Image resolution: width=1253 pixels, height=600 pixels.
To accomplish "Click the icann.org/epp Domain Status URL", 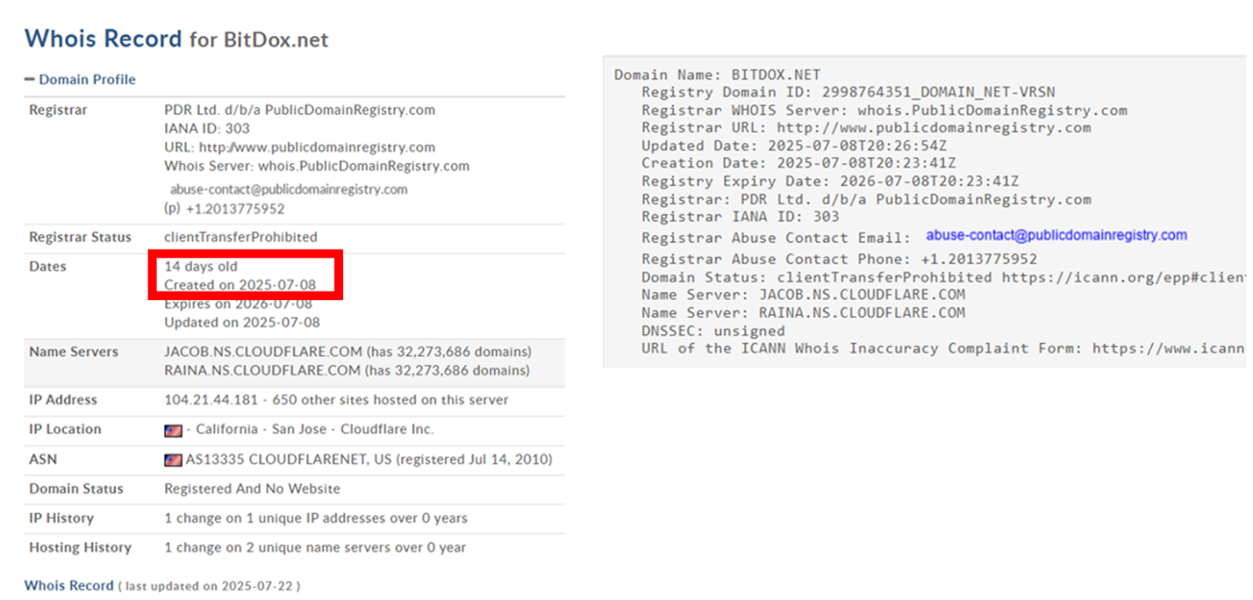I will point(1123,277).
